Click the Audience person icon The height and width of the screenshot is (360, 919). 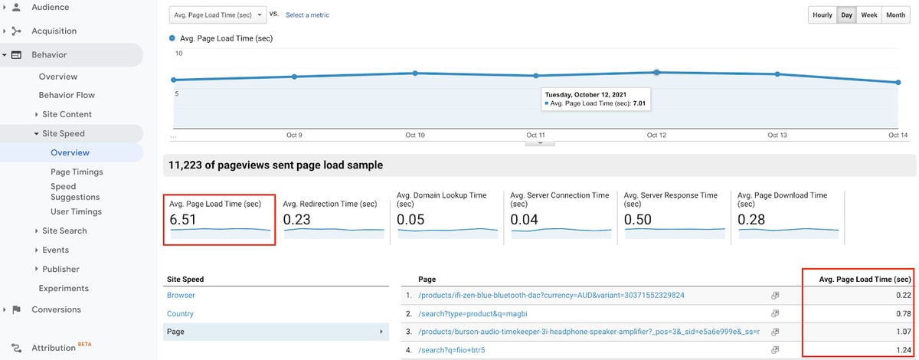pyautogui.click(x=16, y=7)
